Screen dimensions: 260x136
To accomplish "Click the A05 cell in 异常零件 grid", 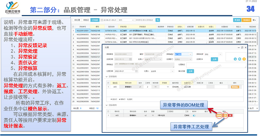I will coord(115,87).
